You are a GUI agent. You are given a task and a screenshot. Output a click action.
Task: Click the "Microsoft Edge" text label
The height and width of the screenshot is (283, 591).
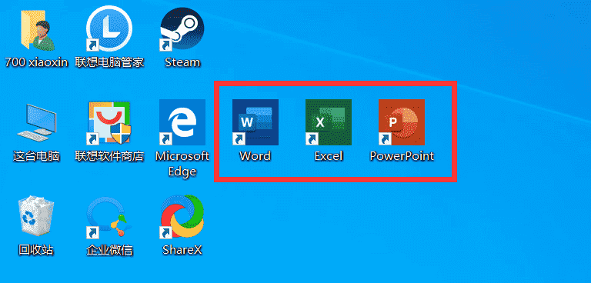click(x=182, y=164)
